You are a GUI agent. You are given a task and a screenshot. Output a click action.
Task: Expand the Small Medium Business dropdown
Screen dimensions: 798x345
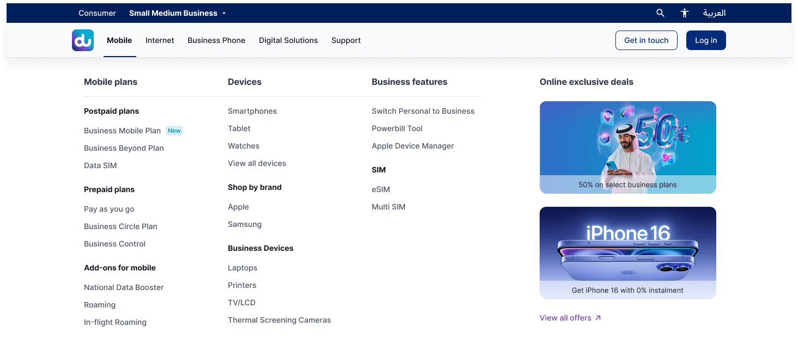coord(177,13)
